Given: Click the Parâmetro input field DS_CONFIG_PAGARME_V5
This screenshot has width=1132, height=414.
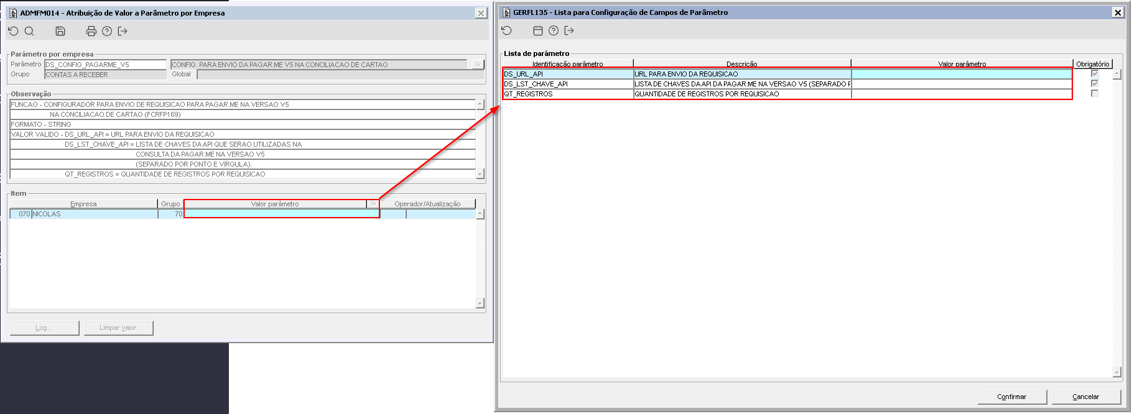Looking at the screenshot, I should coord(105,65).
